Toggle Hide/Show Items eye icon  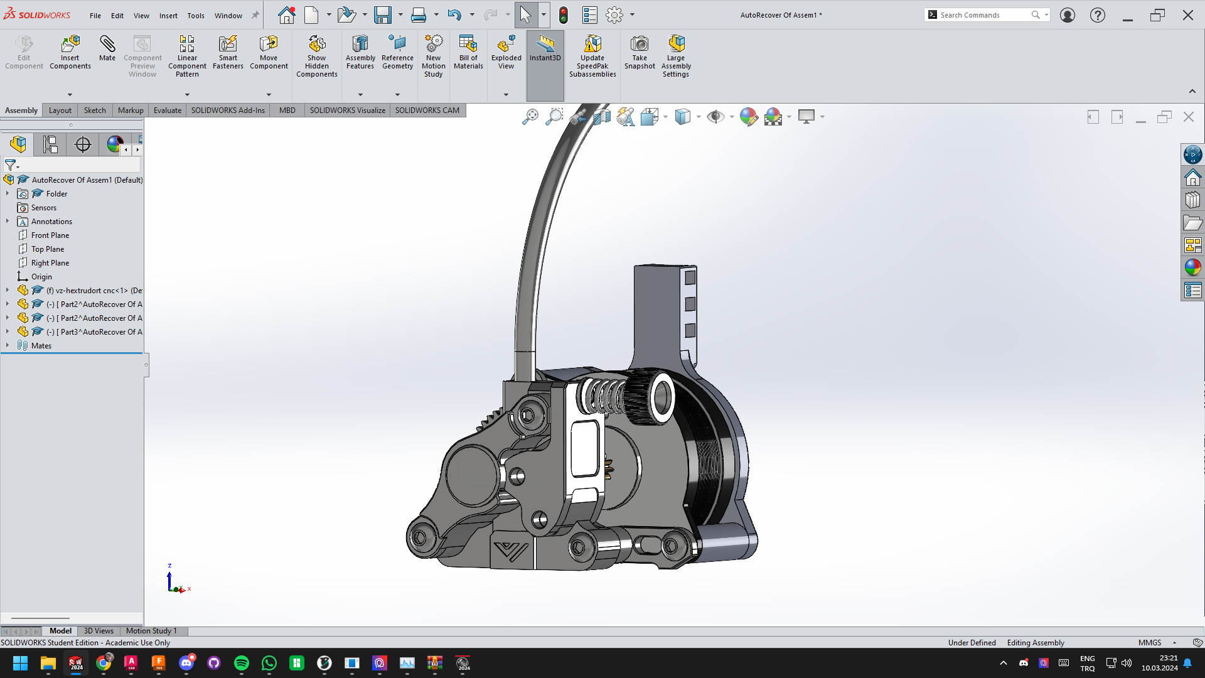point(715,117)
